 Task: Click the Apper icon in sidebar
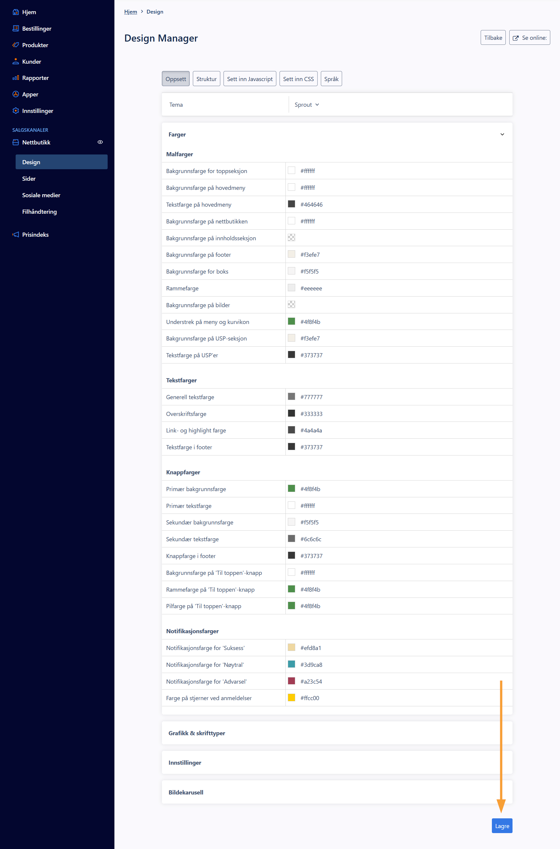coord(15,94)
